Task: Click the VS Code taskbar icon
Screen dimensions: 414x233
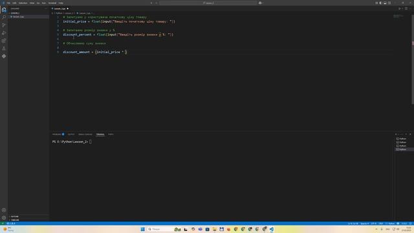Action: coord(272,229)
